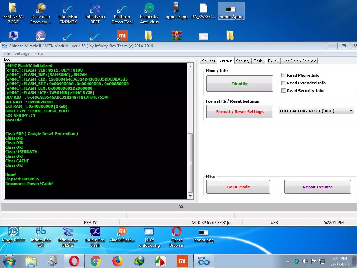
Task: Launch InfinityBox AST shortcut
Action: pyautogui.click(x=40, y=237)
